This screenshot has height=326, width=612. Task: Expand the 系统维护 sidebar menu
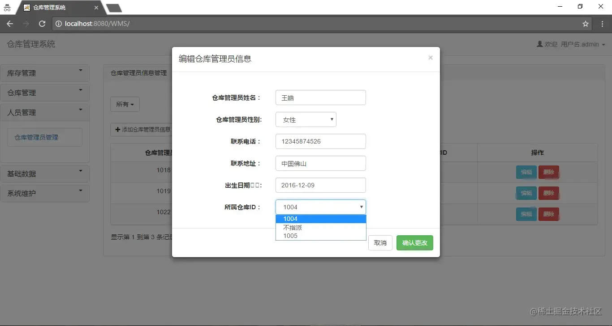45,194
